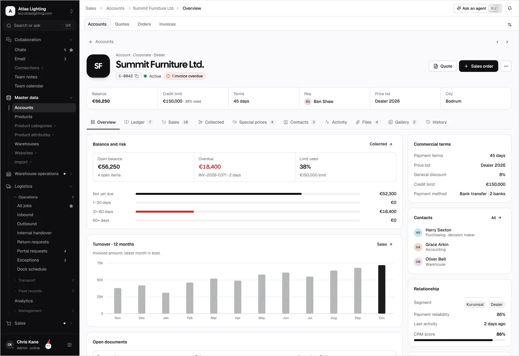Create a new Sales order

(x=478, y=66)
